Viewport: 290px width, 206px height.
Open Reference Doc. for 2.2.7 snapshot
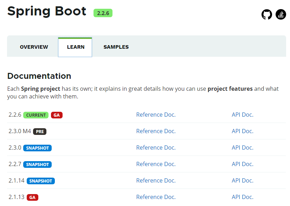tap(156, 164)
